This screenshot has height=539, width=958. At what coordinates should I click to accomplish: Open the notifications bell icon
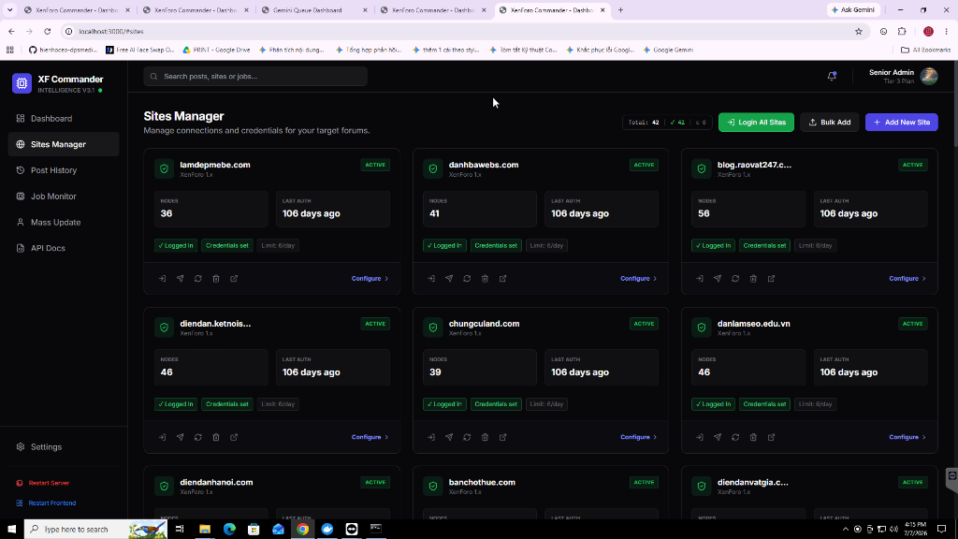(832, 77)
